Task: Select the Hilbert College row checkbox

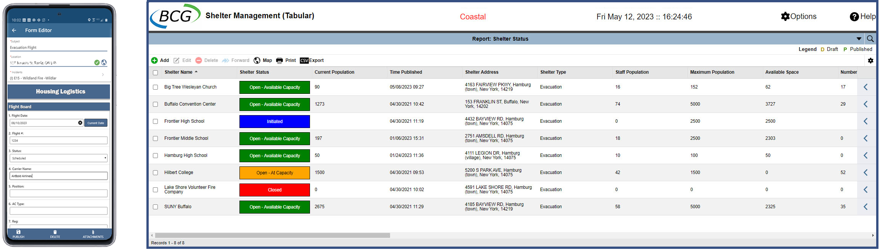Action: [x=155, y=172]
